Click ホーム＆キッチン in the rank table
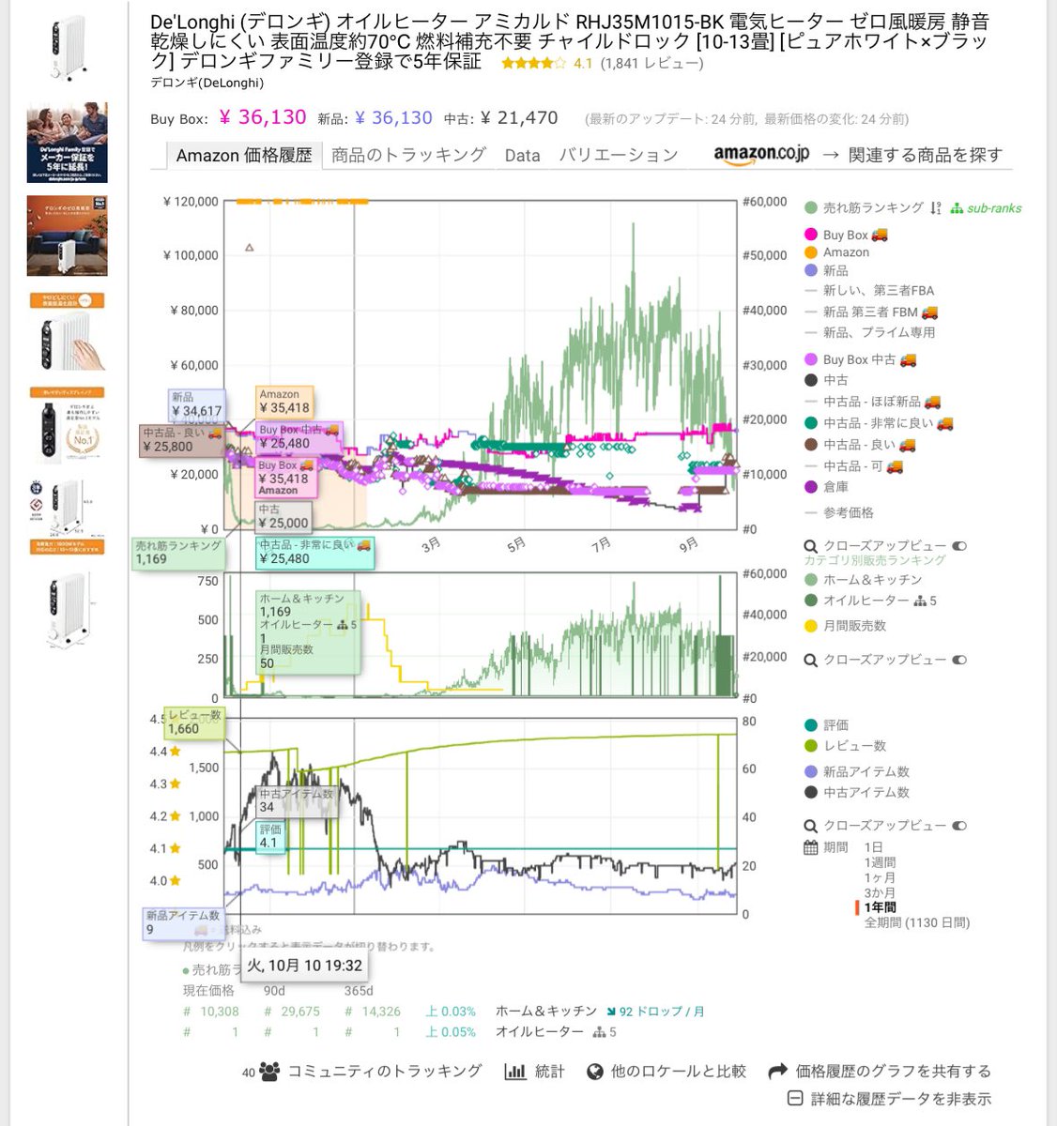 coord(546,1012)
